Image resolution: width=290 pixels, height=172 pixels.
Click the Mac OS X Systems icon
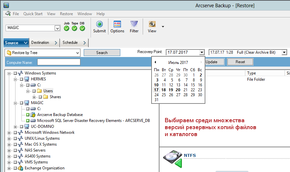tap(20, 144)
